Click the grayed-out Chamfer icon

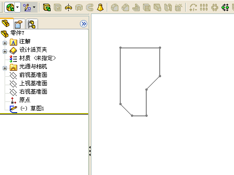[125, 7]
